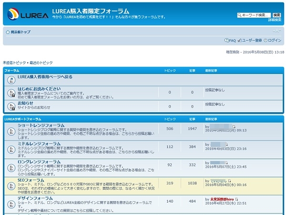View latest post icon in ロングレンジ row
This screenshot has width=286, height=215.
pos(226,163)
